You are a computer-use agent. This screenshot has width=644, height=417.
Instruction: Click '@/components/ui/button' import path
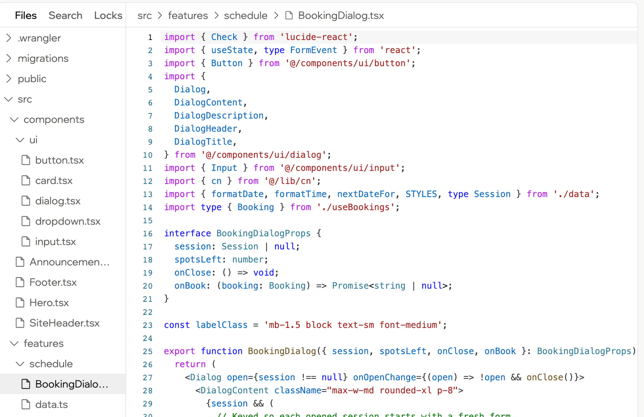[348, 63]
